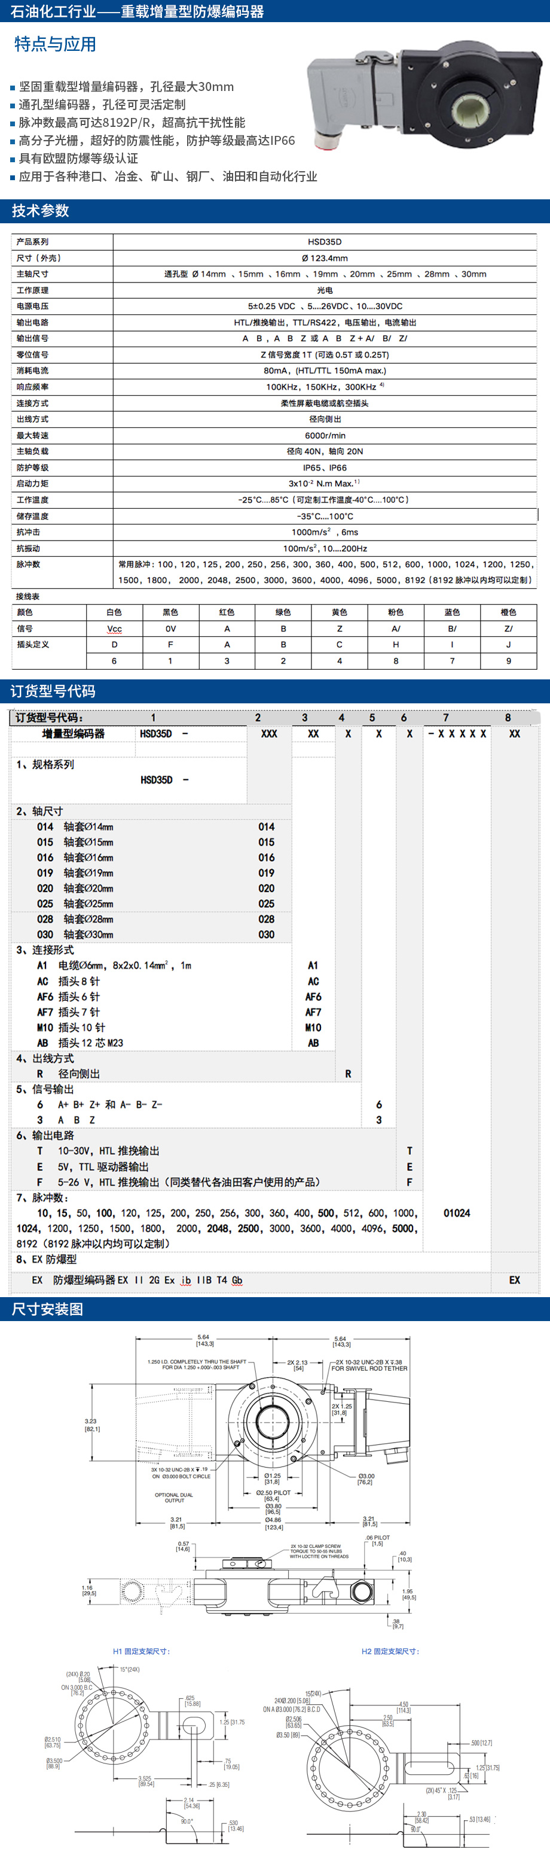
Task: Click the 防护等级 row label
Action: click(33, 467)
